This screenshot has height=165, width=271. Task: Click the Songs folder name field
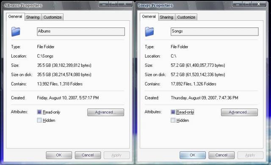[215, 32]
